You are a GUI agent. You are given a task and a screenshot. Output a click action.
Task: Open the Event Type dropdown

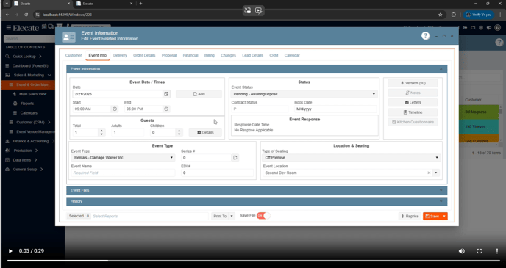(123, 158)
